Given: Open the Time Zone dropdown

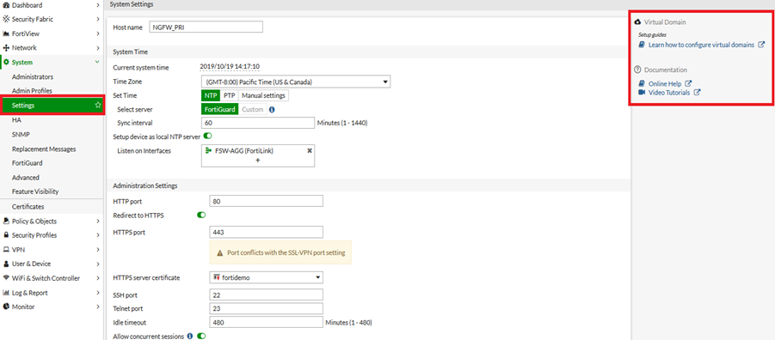Looking at the screenshot, I should coord(296,82).
